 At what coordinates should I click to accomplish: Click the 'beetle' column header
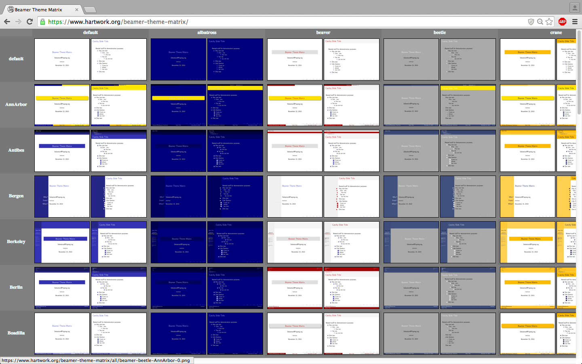click(x=440, y=32)
